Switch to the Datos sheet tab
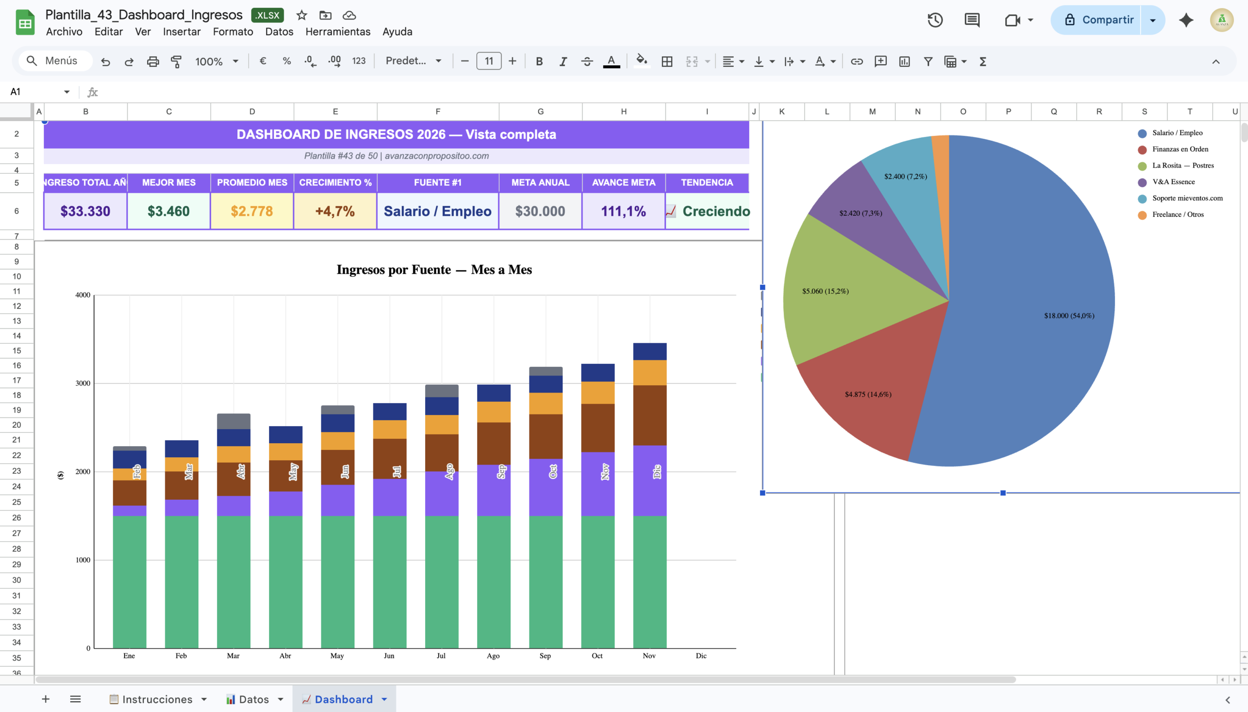This screenshot has width=1248, height=712. click(x=253, y=699)
